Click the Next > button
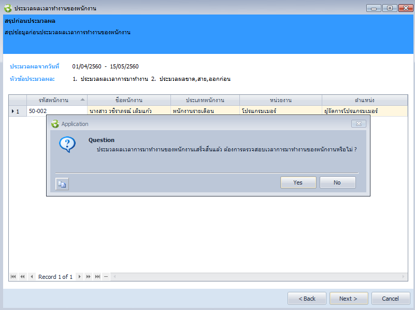The width and height of the screenshot is (415, 310). [x=349, y=299]
